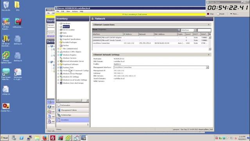Select the Local Area Connection row

(150, 43)
